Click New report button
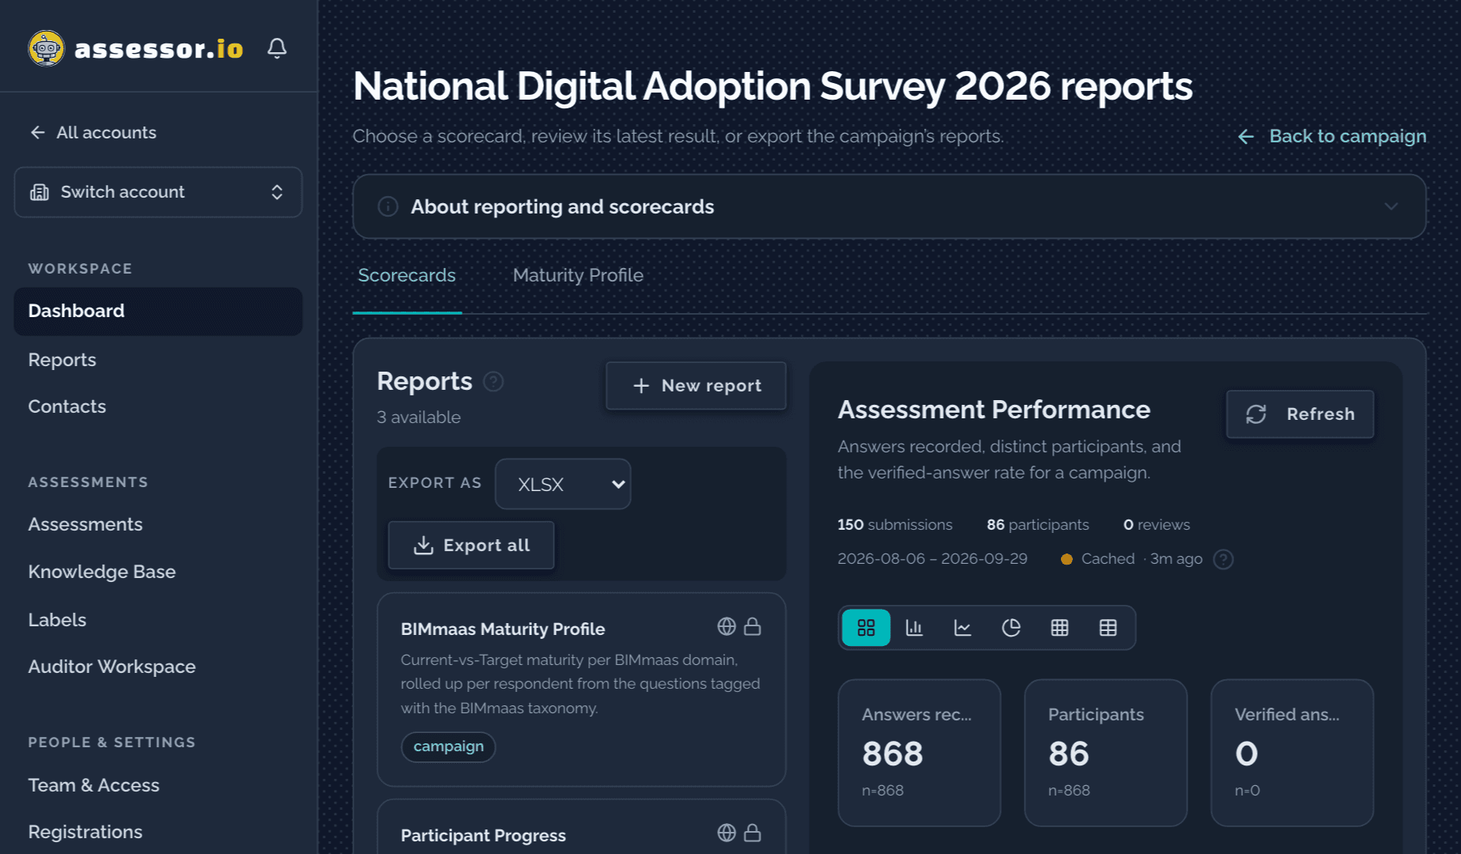Viewport: 1461px width, 854px height. click(x=697, y=386)
